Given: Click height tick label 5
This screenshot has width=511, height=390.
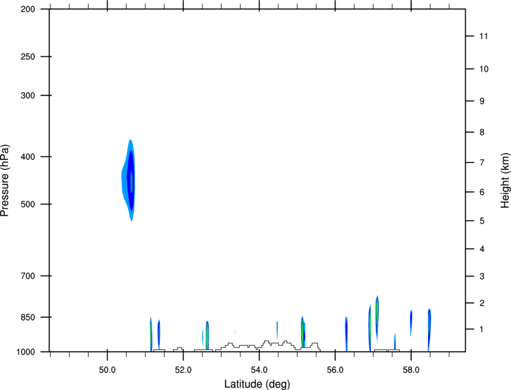Looking at the screenshot, I should (482, 221).
